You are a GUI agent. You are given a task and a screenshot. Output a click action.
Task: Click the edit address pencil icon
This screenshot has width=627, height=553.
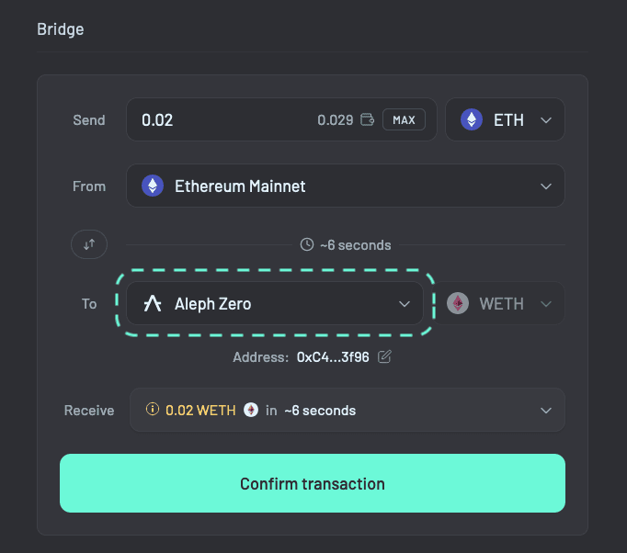(385, 356)
